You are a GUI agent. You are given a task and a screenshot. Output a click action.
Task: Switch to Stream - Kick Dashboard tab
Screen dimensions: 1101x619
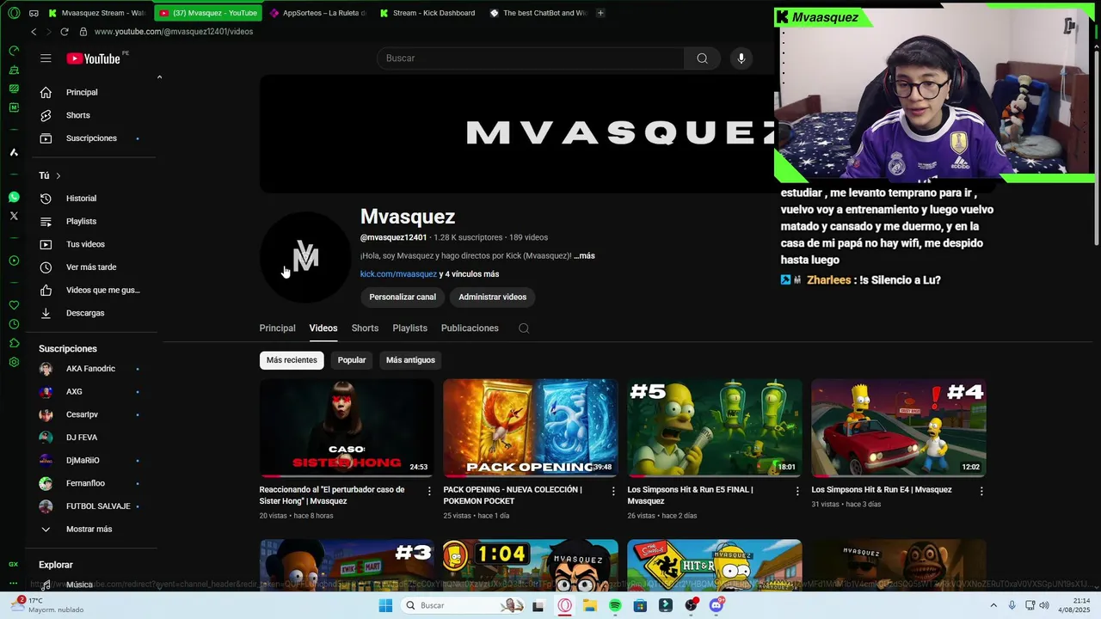[x=427, y=13]
